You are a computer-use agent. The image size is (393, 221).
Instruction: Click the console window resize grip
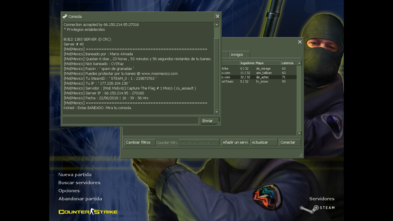click(x=218, y=123)
